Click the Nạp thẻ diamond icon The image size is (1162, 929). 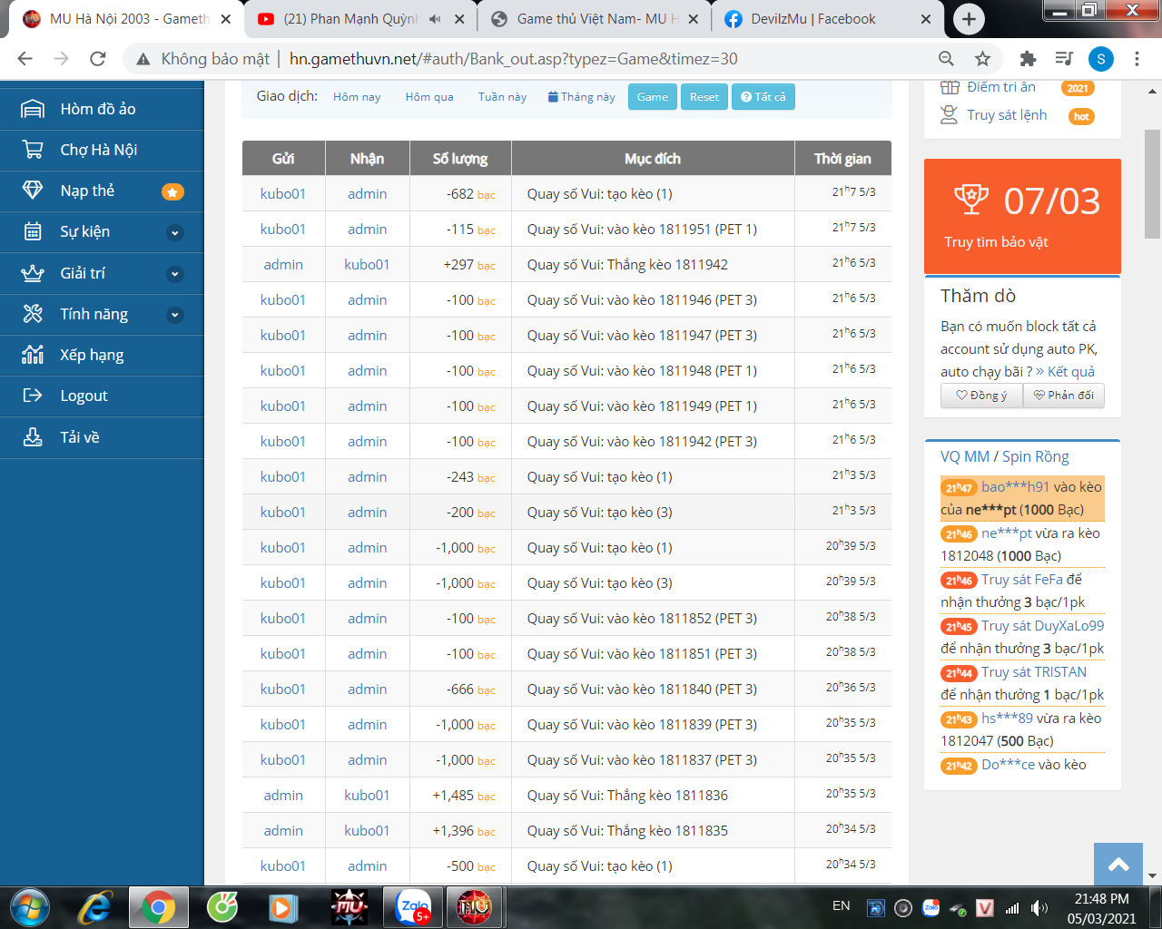pos(33,191)
